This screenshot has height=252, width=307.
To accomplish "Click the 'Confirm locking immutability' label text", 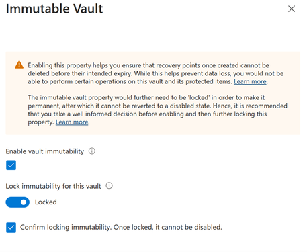I will pos(66,227).
